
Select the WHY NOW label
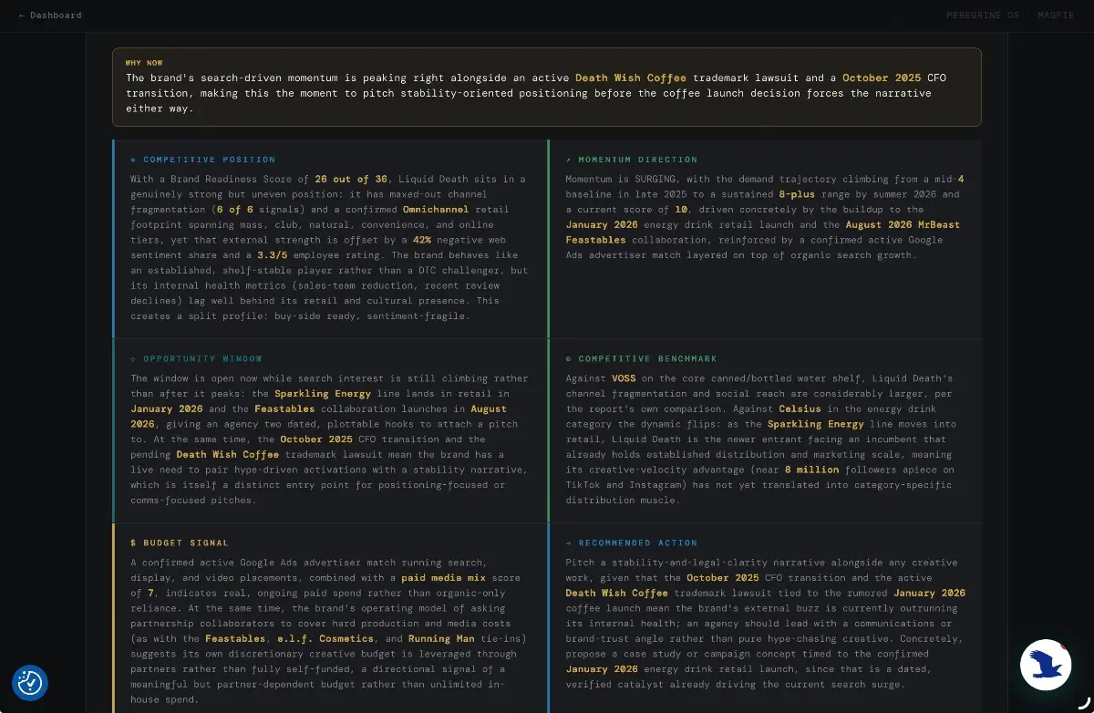[x=144, y=63]
